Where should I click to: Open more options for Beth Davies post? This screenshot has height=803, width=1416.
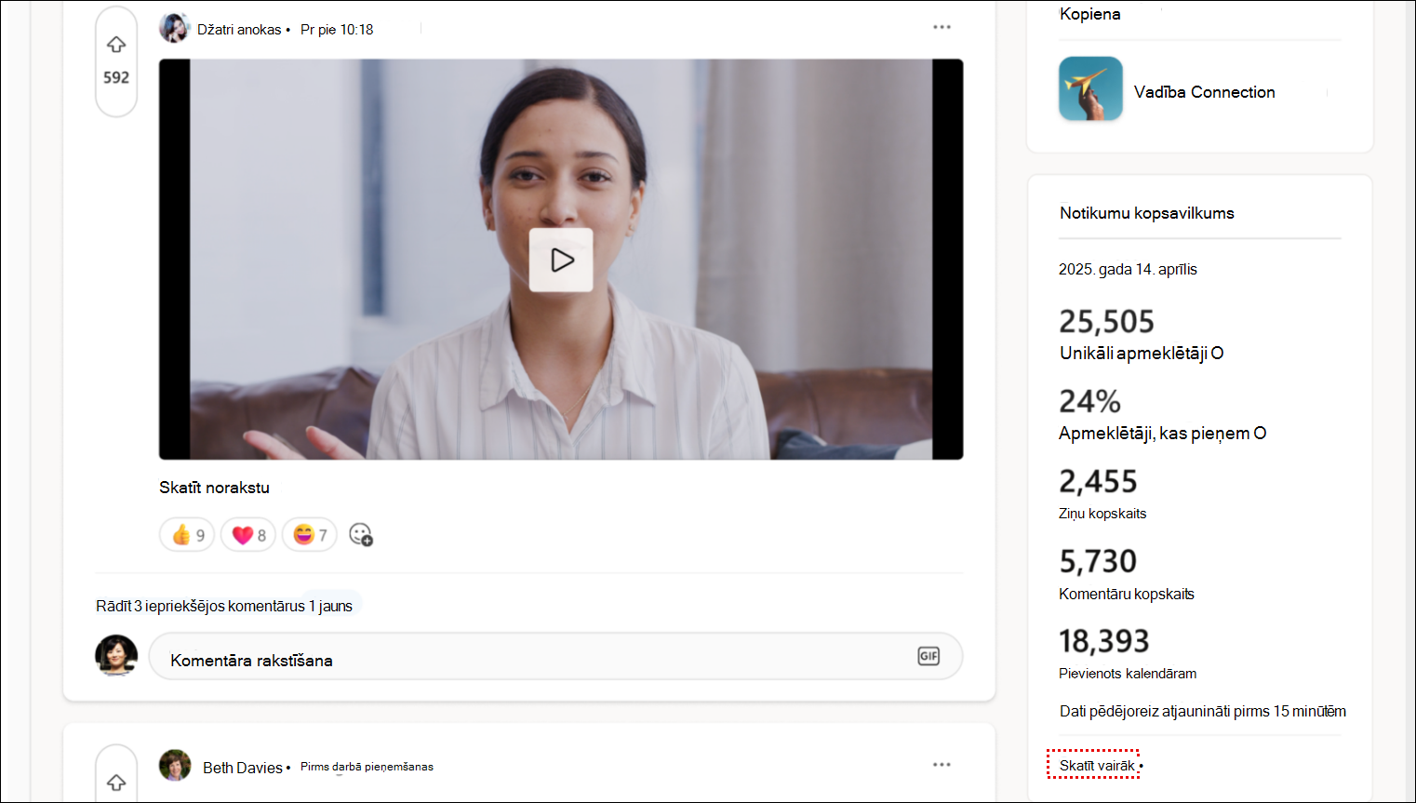[942, 765]
